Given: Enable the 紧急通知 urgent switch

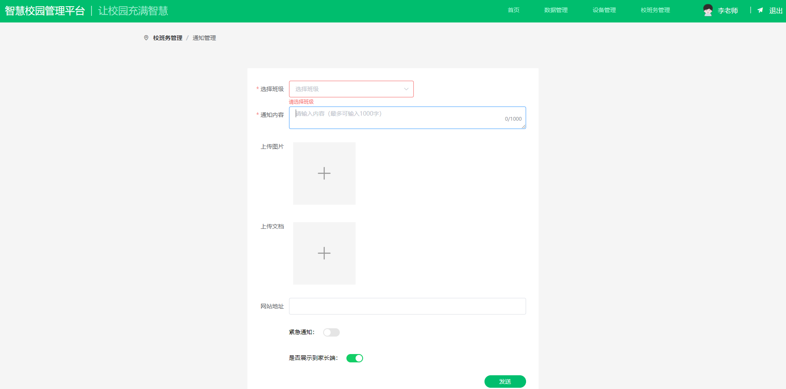Looking at the screenshot, I should pyautogui.click(x=331, y=332).
